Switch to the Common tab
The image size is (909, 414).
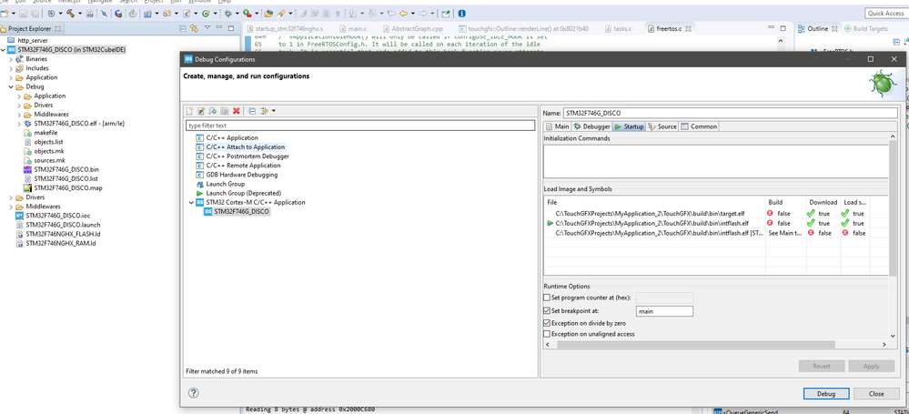(699, 126)
